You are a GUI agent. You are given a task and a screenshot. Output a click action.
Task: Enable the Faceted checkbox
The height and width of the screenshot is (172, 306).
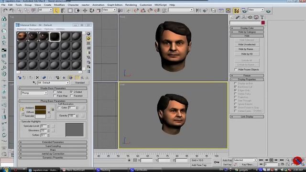71,96
